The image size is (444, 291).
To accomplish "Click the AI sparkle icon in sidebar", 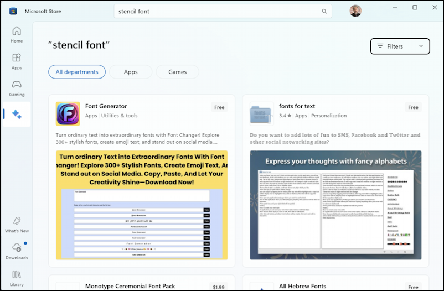I will click(17, 115).
